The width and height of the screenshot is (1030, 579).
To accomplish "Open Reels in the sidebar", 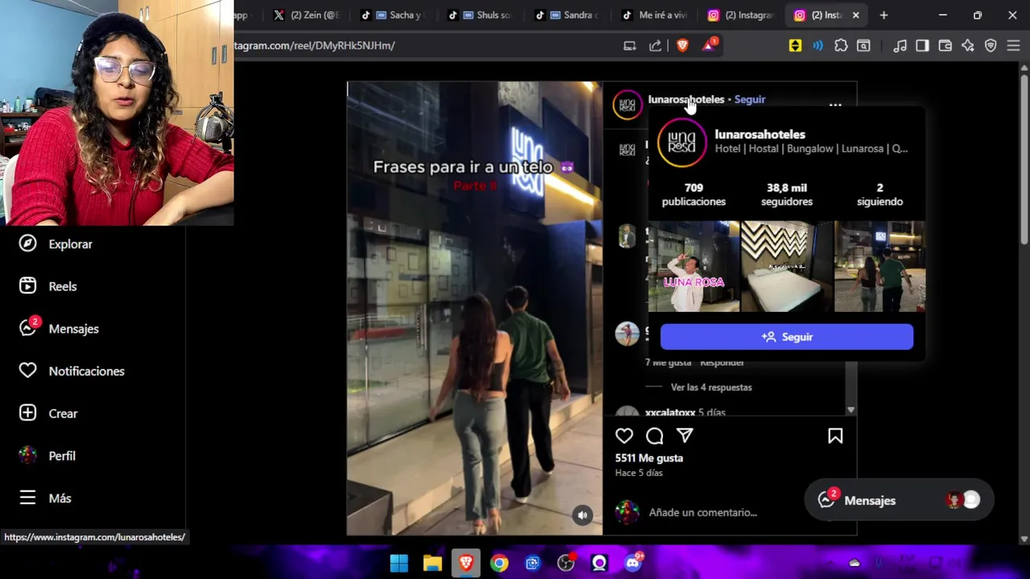I will pos(48,286).
